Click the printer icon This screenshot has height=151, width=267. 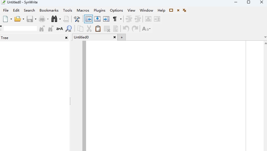pyautogui.click(x=42, y=19)
